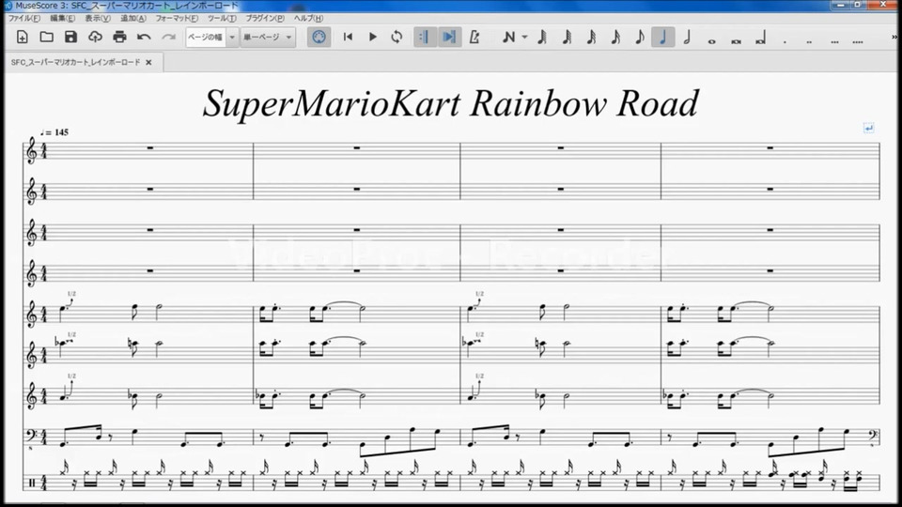Toggle MIDI input button
Screen dimensions: 902x507
tap(319, 38)
